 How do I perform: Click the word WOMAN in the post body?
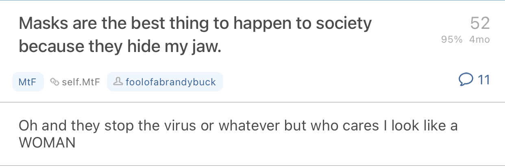(47, 143)
